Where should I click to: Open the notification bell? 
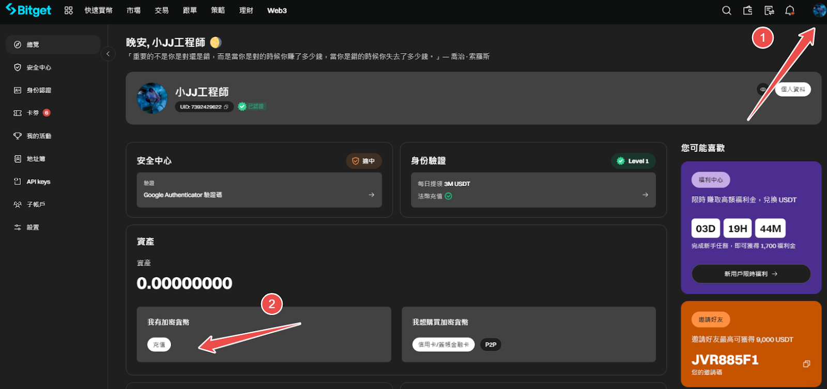click(x=790, y=10)
